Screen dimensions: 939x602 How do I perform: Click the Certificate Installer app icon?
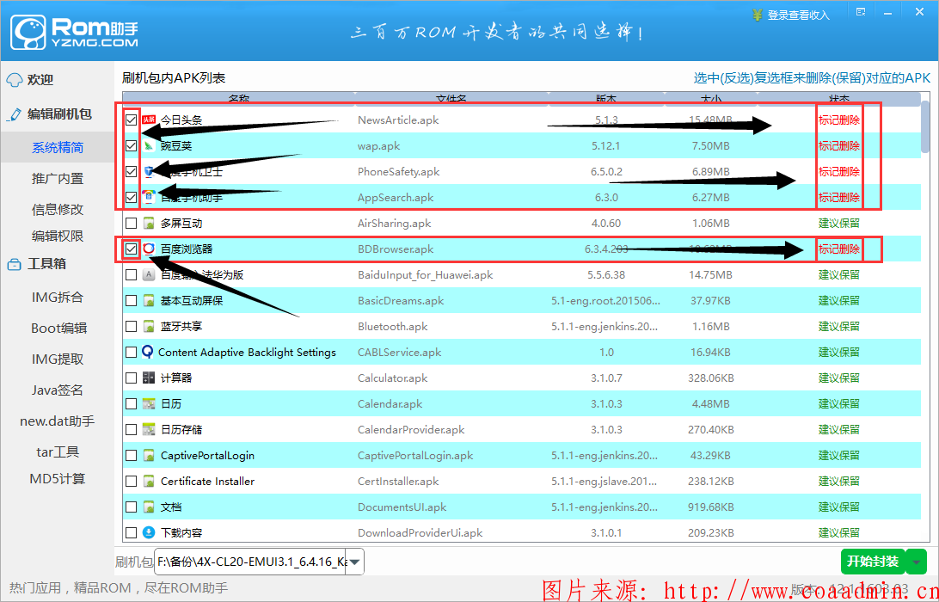click(x=149, y=481)
